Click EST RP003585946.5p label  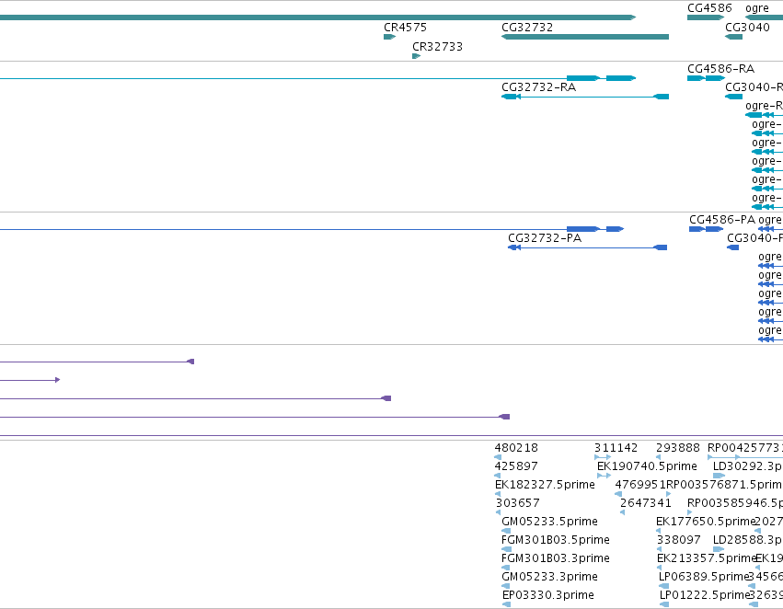point(734,503)
